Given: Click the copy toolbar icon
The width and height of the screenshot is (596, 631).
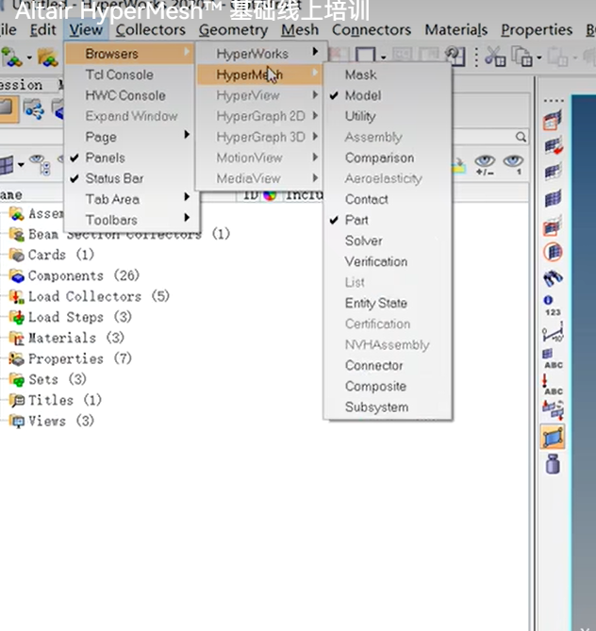Looking at the screenshot, I should (x=521, y=57).
